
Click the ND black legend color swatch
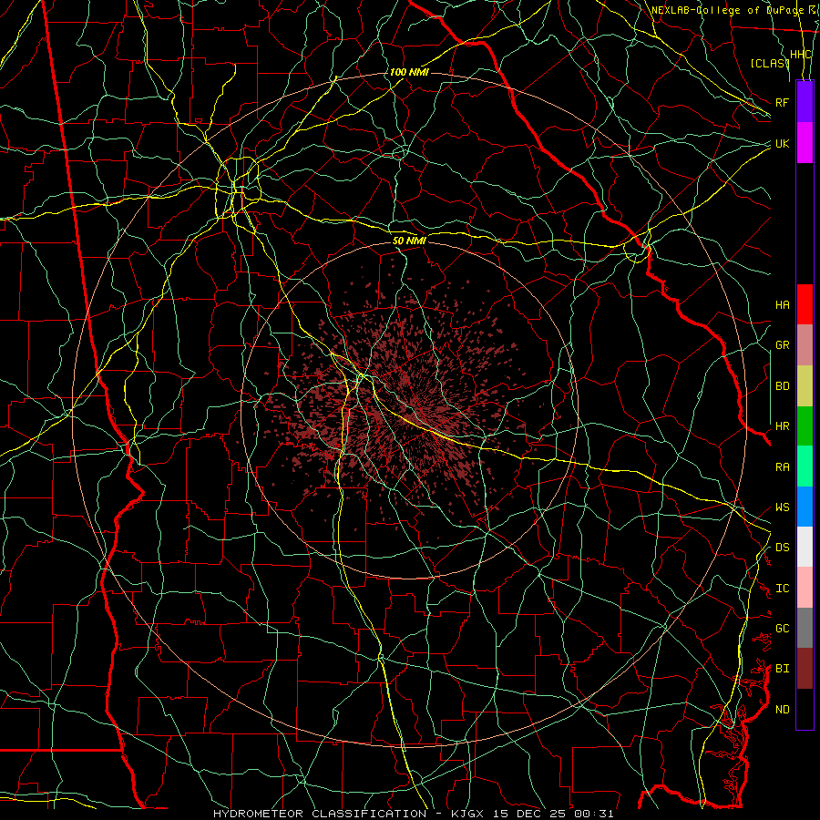pyautogui.click(x=805, y=709)
